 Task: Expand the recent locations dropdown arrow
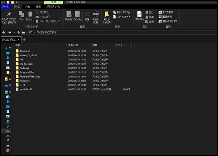(14, 32)
